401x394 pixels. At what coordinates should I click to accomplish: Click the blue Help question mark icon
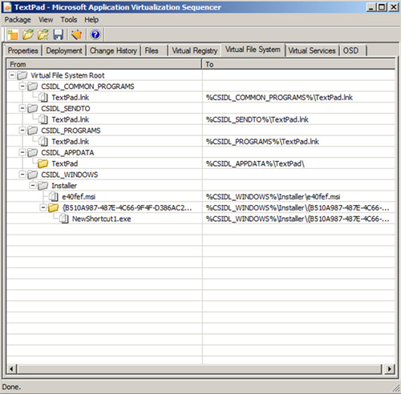coord(95,34)
